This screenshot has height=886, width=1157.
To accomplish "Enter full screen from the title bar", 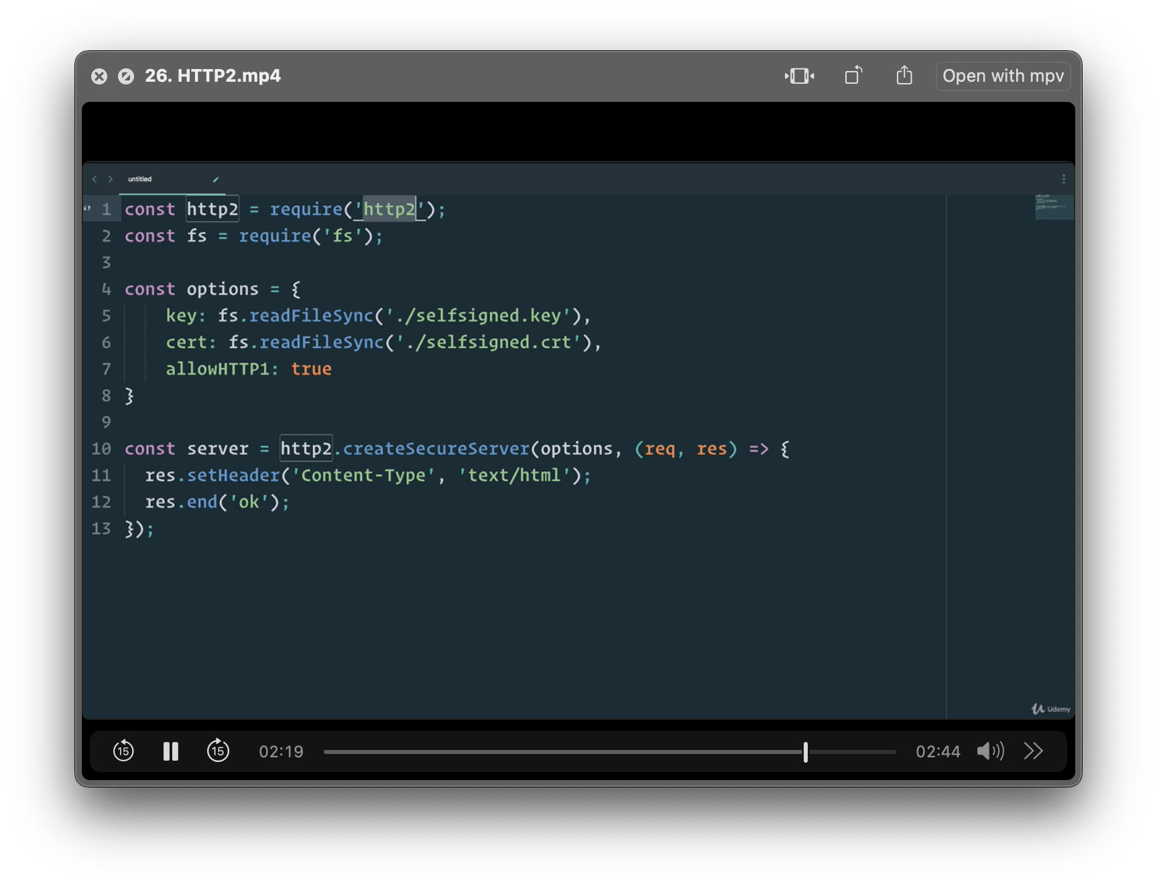I will click(x=126, y=76).
